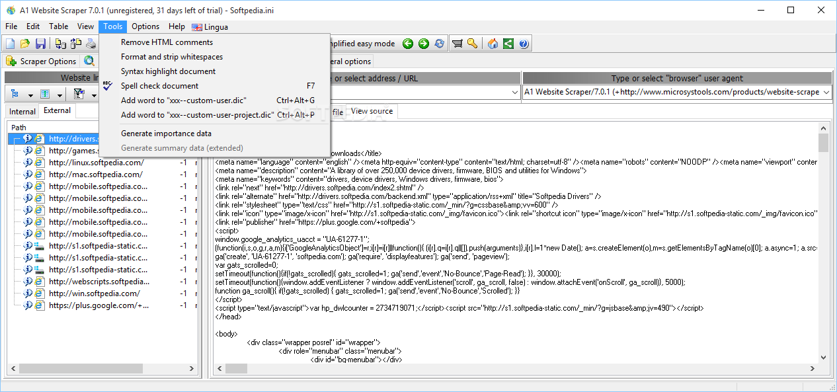Click page icon on mac.softpedia.com row
The width and height of the screenshot is (837, 392).
40,175
